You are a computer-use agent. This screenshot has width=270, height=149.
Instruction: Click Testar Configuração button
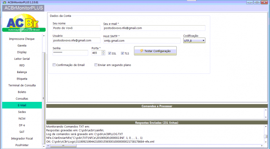pos(155,51)
